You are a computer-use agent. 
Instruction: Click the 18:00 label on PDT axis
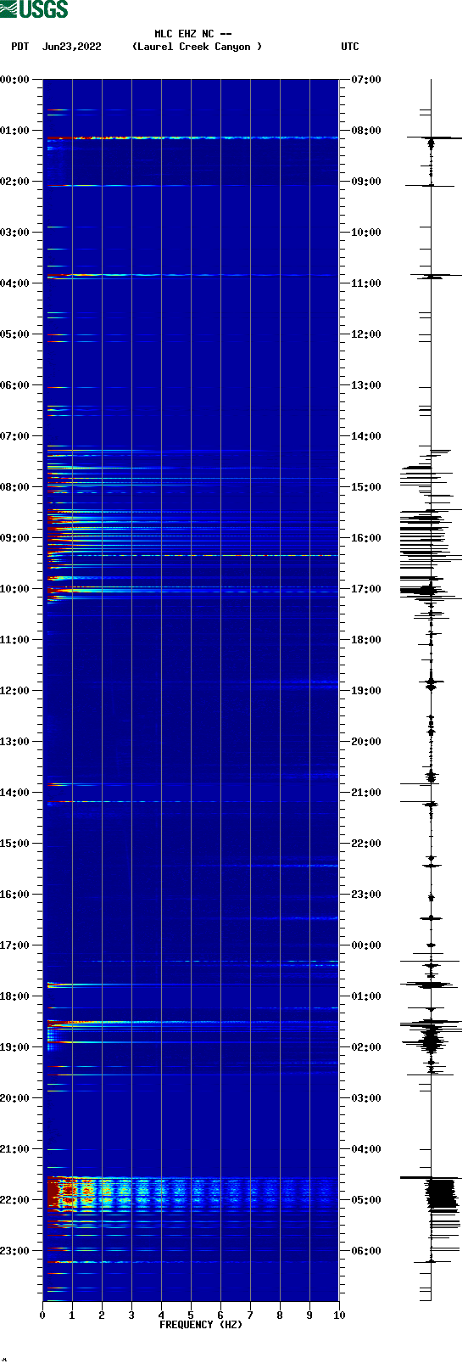15,996
